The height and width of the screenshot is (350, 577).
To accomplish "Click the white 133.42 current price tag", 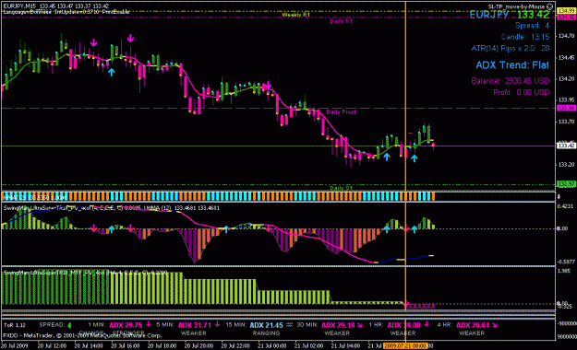I will click(x=566, y=146).
